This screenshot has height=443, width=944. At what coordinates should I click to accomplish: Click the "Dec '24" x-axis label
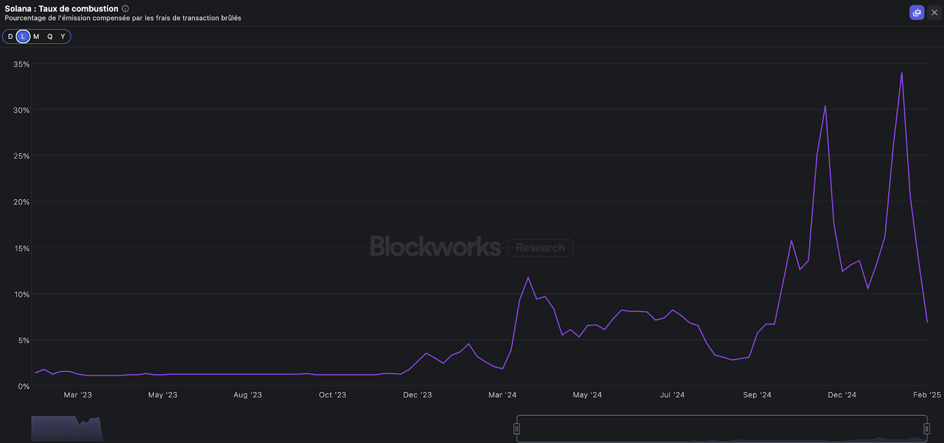click(843, 395)
